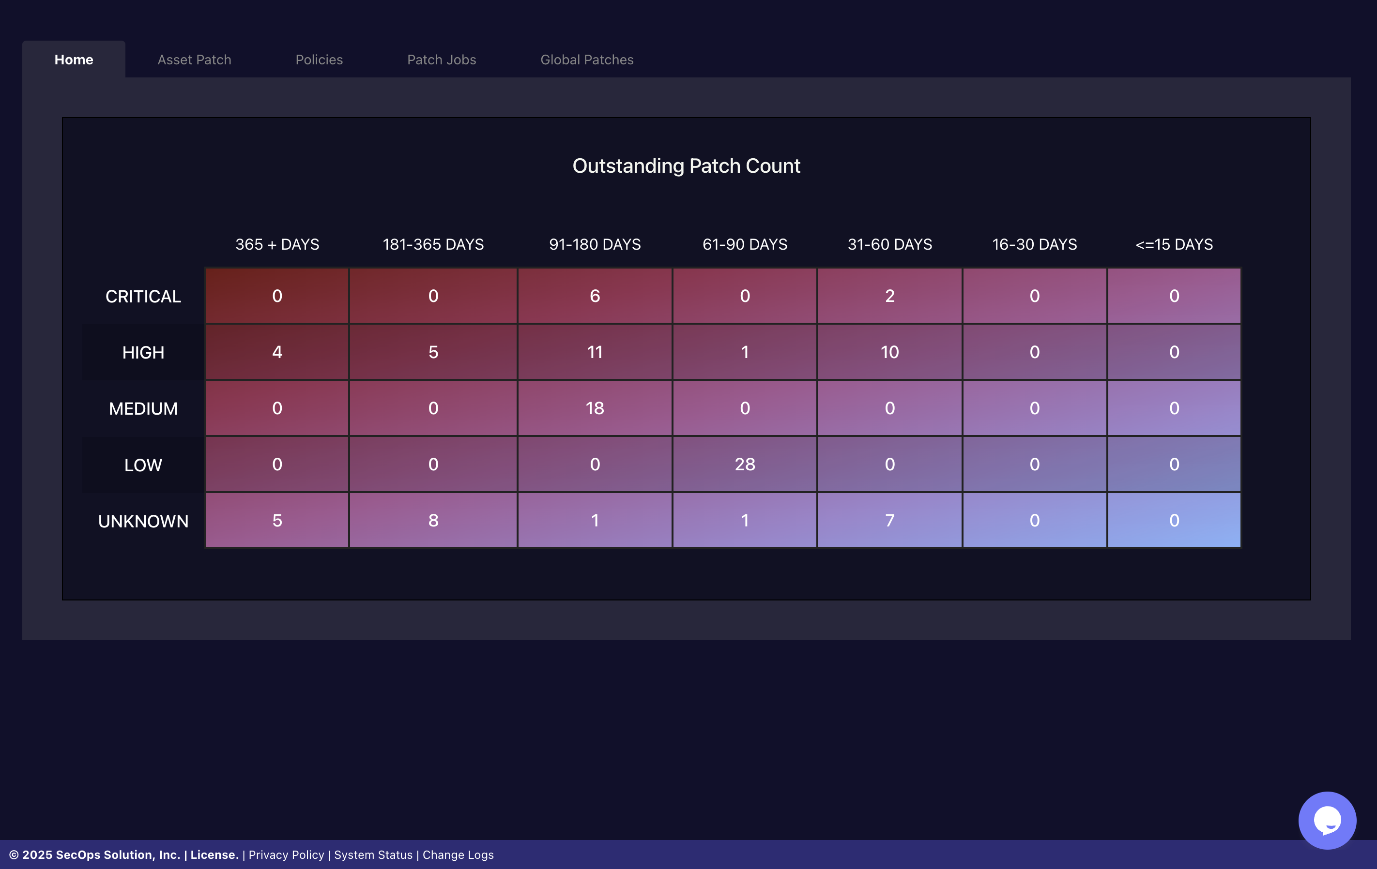Screen dimensions: 1377x869
Task: Click Unknown 31-60 days cell showing 7
Action: (x=889, y=520)
